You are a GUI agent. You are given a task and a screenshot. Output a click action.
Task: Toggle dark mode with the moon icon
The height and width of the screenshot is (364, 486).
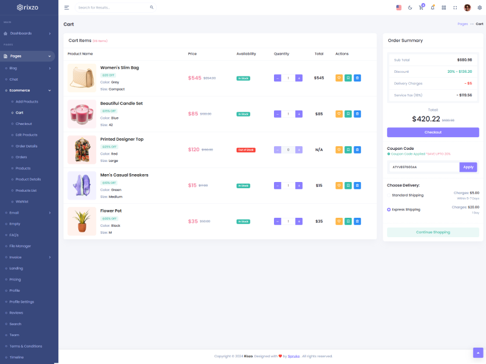click(410, 7)
